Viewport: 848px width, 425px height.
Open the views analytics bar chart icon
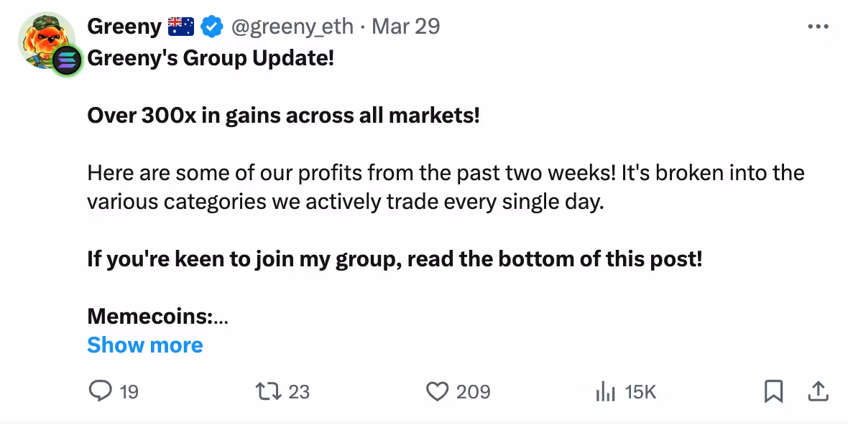(606, 391)
